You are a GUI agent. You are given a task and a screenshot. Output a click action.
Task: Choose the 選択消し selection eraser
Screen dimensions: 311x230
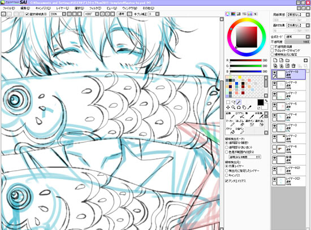coord(259,123)
